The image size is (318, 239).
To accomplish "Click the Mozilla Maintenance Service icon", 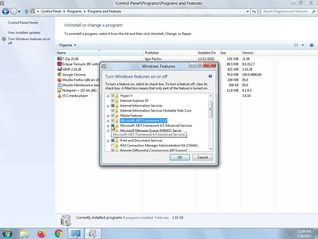I will pos(59,85).
